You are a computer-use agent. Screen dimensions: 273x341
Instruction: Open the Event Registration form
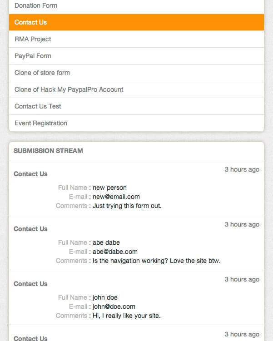[x=41, y=123]
